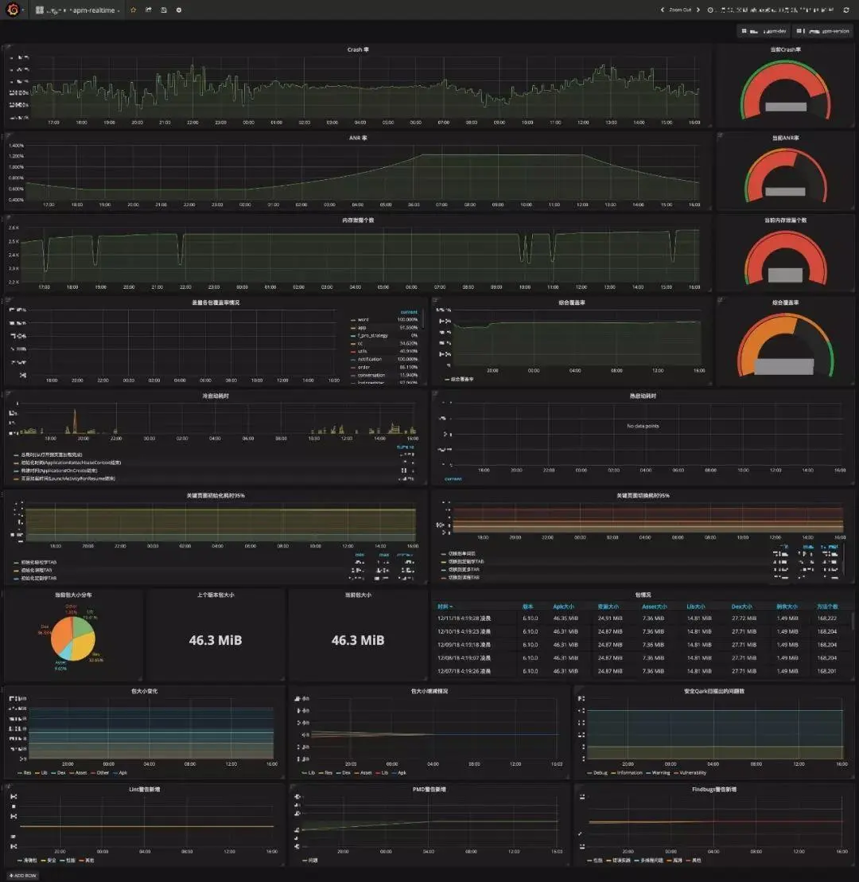This screenshot has height=882, width=859.
Task: Toggle the Other series in the package size legend
Action: point(99,773)
